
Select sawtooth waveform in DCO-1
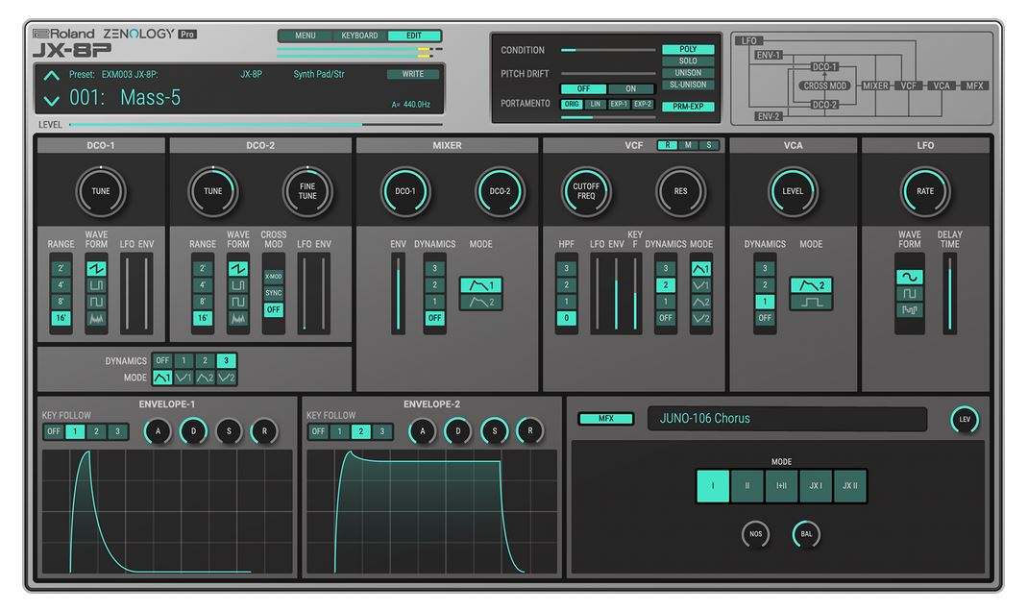(x=96, y=269)
